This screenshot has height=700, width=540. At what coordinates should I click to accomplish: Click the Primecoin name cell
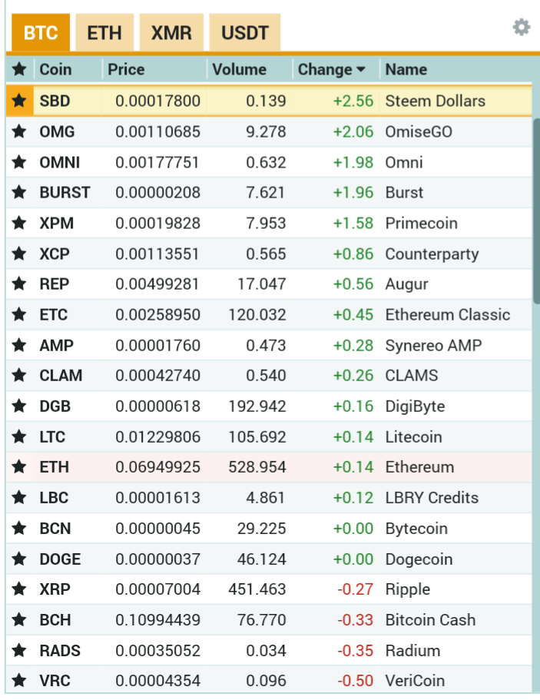(422, 223)
